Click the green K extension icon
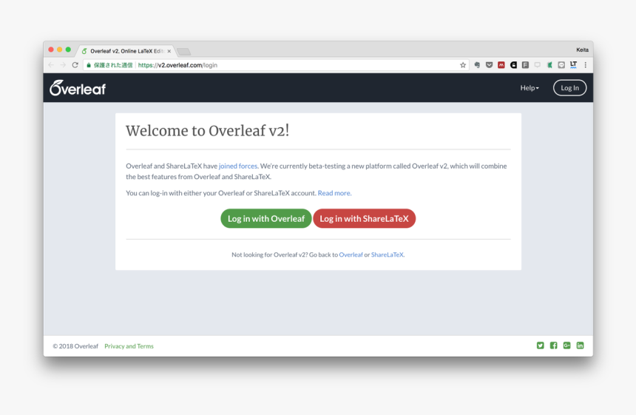 point(549,65)
